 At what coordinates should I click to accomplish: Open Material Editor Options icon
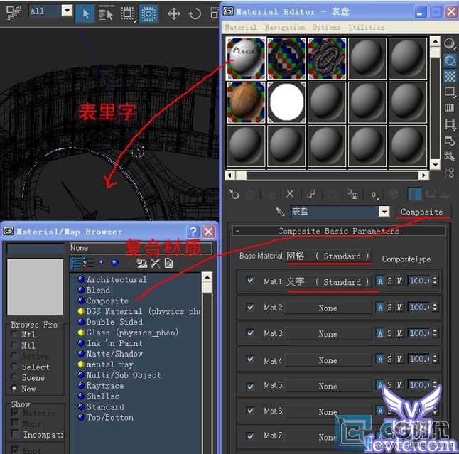tap(449, 140)
